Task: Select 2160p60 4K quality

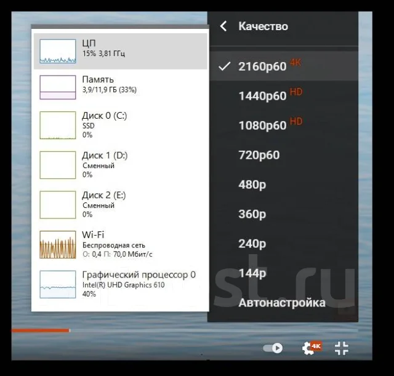Action: 284,66
